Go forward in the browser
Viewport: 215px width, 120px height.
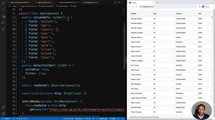(x=133, y=7)
